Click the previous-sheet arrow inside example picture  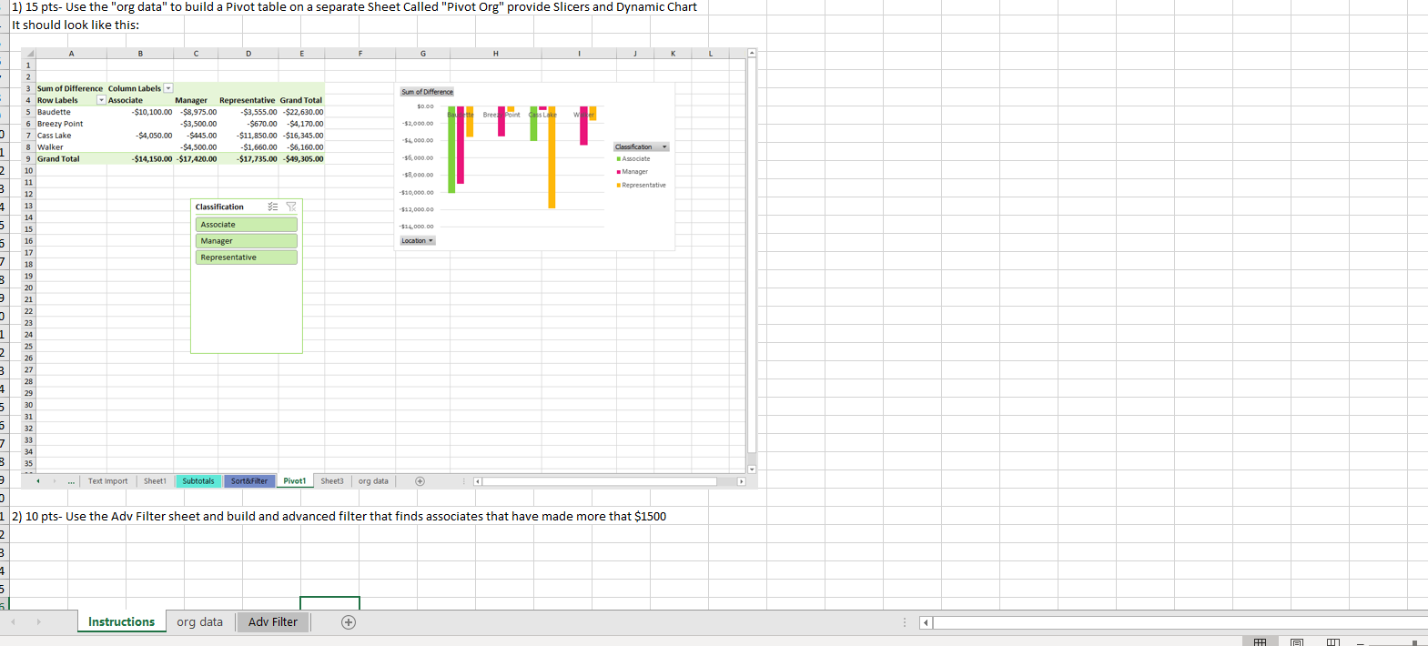pos(38,481)
